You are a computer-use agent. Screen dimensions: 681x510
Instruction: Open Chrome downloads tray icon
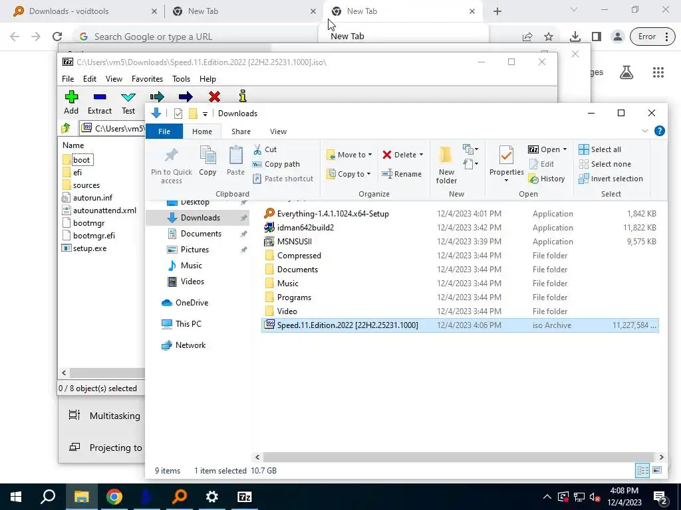pyautogui.click(x=575, y=37)
